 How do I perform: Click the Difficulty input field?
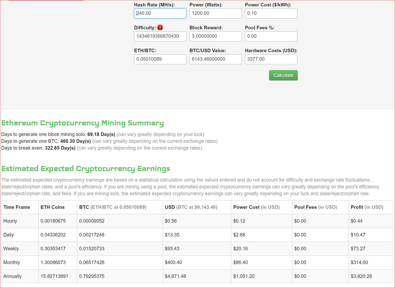pyautogui.click(x=160, y=36)
